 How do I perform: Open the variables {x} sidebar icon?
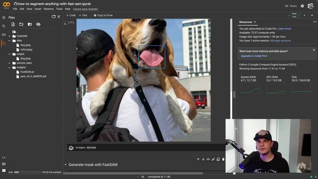(3, 35)
